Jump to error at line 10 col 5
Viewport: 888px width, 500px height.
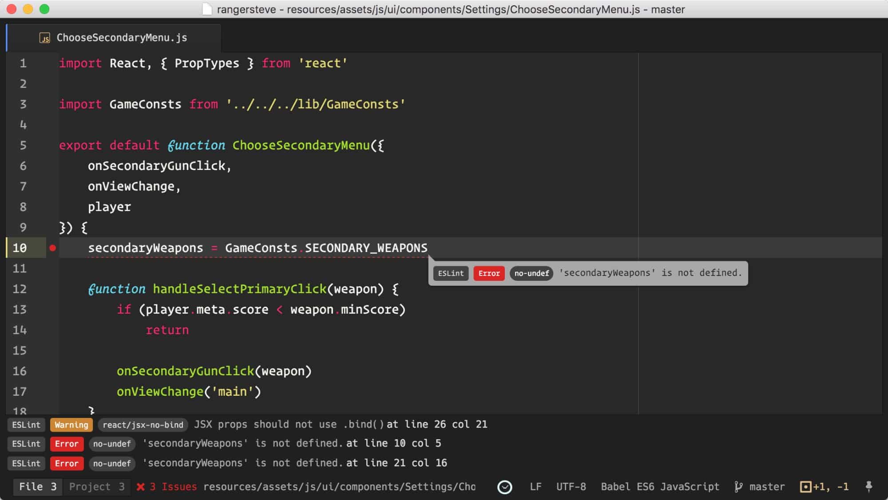click(393, 443)
